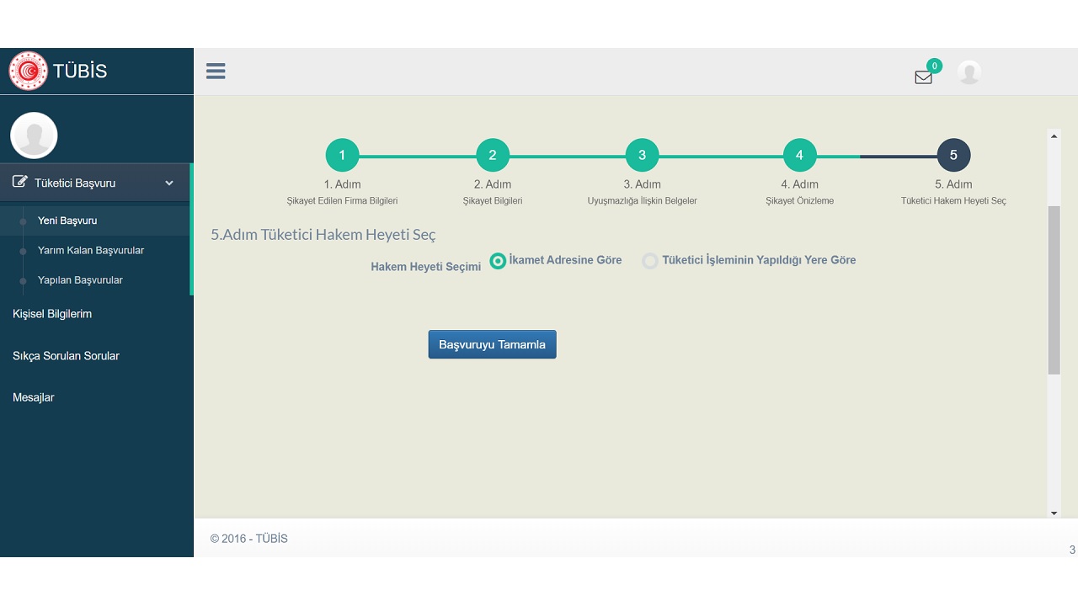Click the vertical scrollbar thumb
This screenshot has width=1078, height=606.
pos(1054,290)
